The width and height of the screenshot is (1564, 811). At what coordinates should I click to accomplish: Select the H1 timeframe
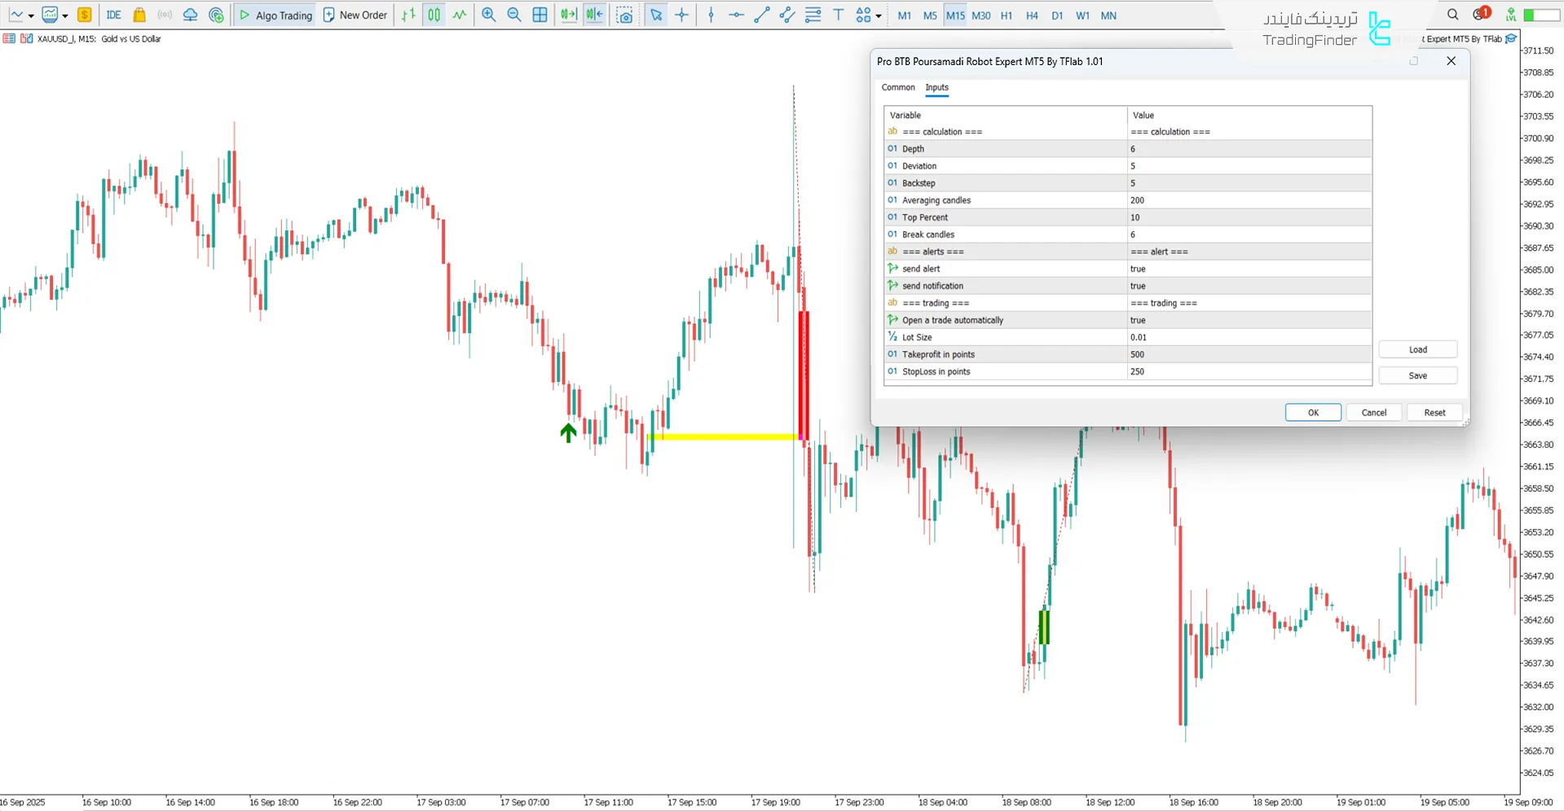[1007, 15]
